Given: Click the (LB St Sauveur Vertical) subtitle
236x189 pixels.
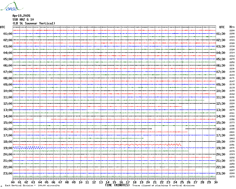Looking at the screenshot, I should pos(34,23).
